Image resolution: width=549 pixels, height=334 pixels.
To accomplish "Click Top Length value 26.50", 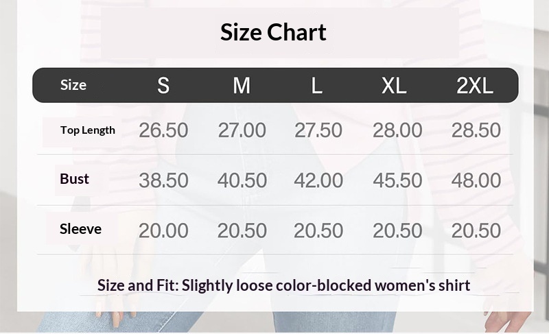I will tap(163, 130).
